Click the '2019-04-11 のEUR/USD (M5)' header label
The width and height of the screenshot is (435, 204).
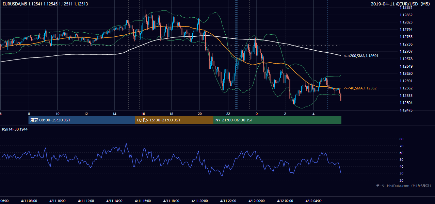tap(401, 4)
